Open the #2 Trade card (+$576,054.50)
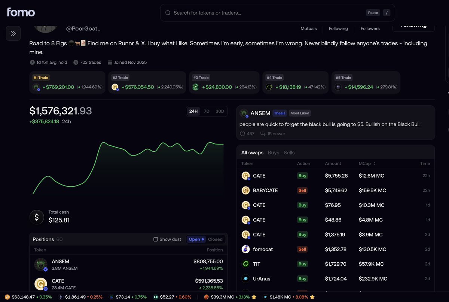449x302 pixels. pos(147,82)
